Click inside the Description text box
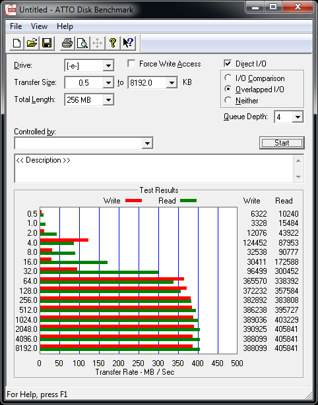Image resolution: width=318 pixels, height=405 pixels. (154, 169)
